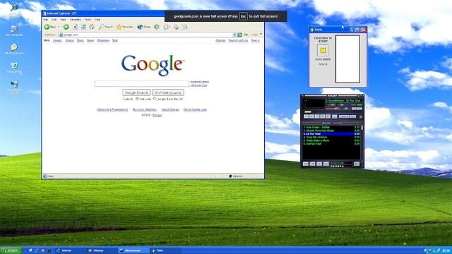452x254 pixels.
Task: Open the Search settings link
Action: tap(238, 41)
